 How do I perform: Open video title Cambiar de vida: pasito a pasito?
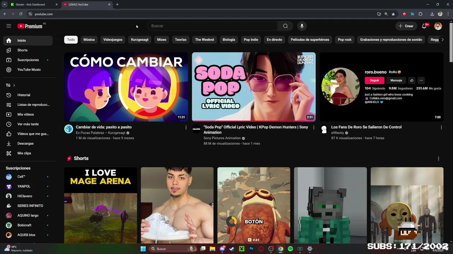tap(104, 127)
